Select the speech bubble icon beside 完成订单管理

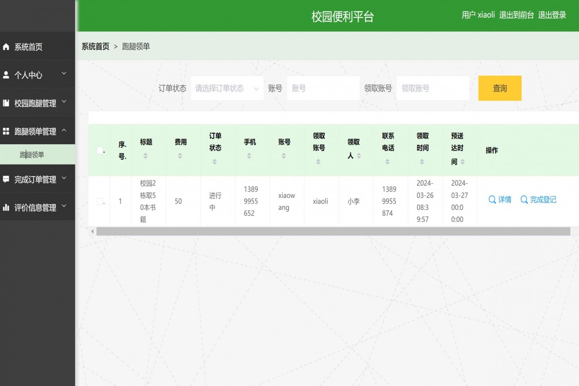[x=5, y=178]
